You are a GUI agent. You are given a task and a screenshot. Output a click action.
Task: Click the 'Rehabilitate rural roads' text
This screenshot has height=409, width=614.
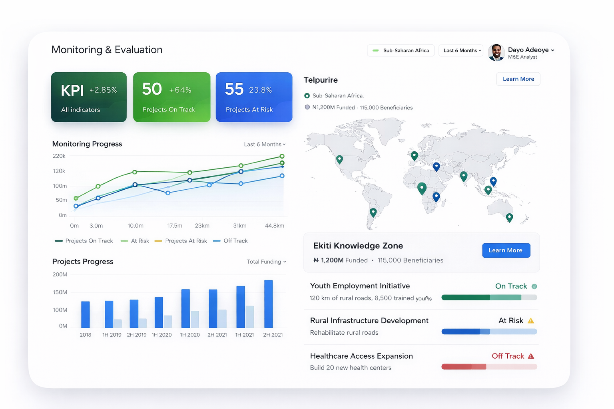click(x=344, y=333)
